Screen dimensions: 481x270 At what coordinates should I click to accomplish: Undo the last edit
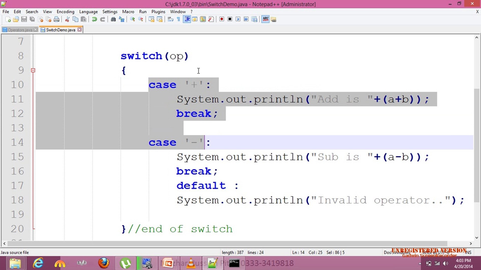[x=94, y=19]
